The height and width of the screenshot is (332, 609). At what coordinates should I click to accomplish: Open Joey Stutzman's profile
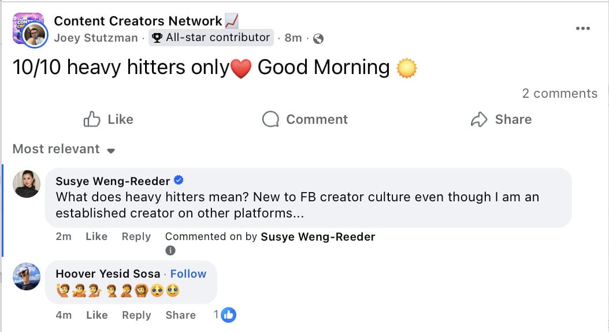click(95, 38)
